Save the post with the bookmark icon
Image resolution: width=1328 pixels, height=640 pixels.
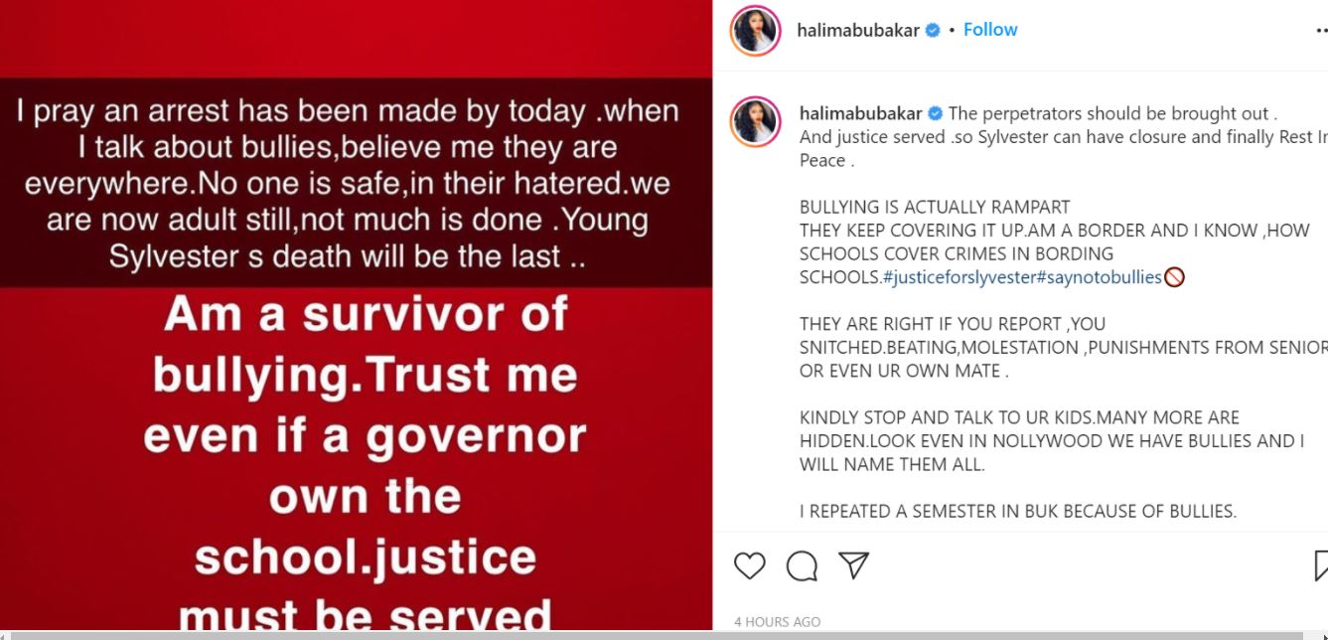pos(1321,565)
